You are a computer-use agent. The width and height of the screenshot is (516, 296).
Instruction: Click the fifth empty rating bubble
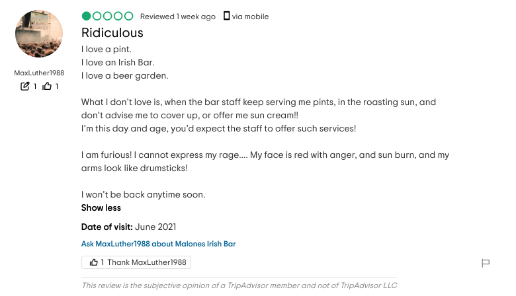click(x=129, y=16)
